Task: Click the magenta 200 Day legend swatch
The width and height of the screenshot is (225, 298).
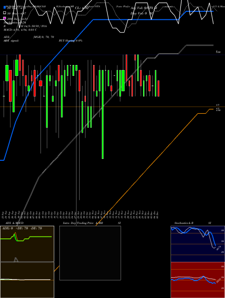Action: (4, 18)
